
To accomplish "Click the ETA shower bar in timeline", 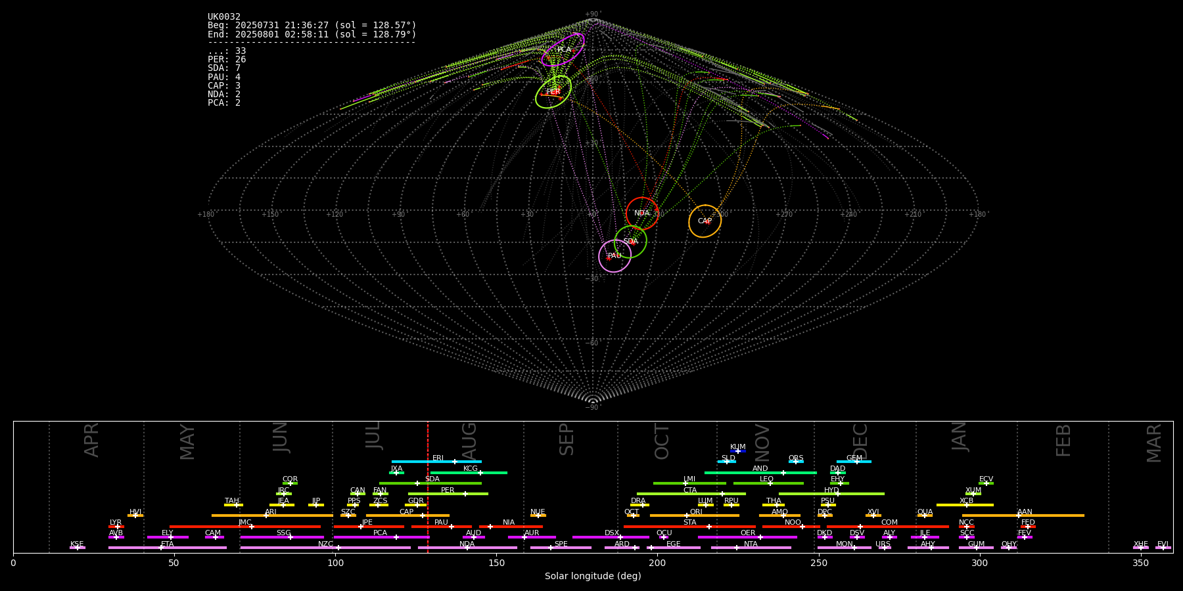I will click(168, 548).
